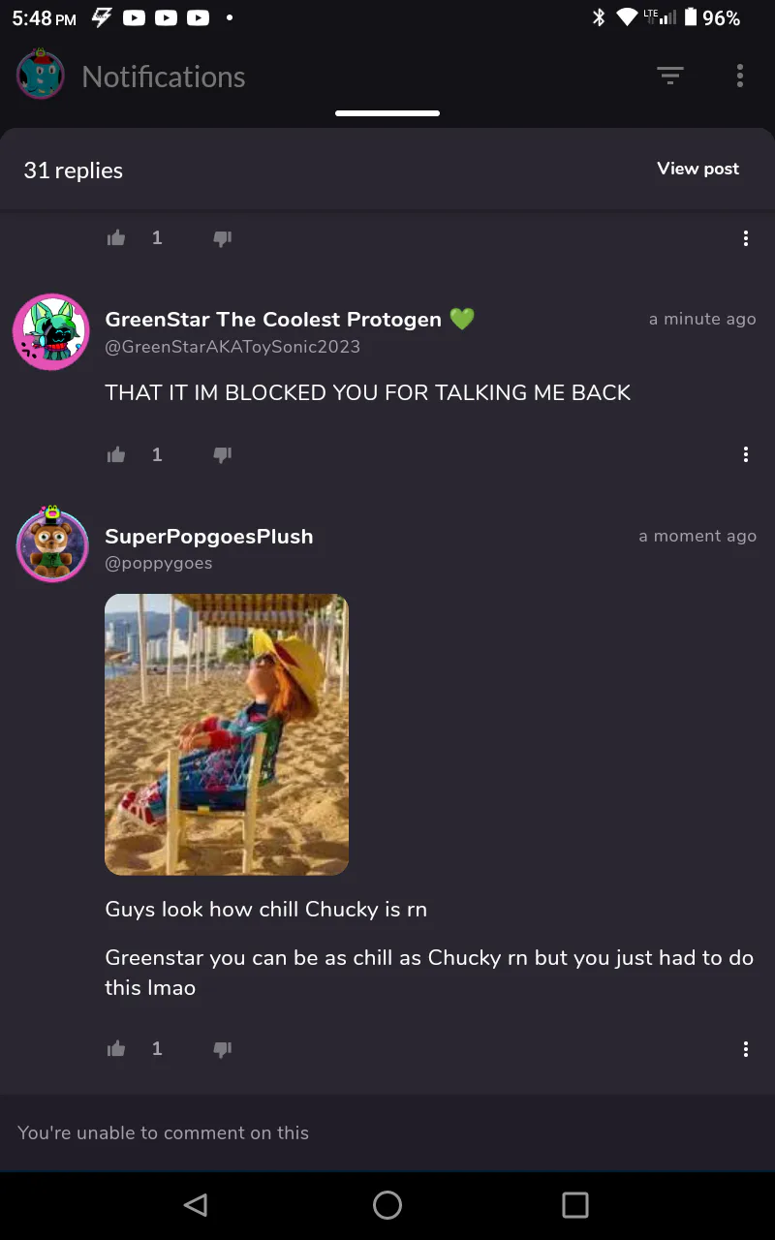Viewport: 775px width, 1240px height.
Task: Click the View post button
Action: [697, 169]
